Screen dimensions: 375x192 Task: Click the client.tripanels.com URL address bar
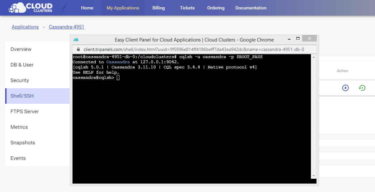pyautogui.click(x=194, y=49)
